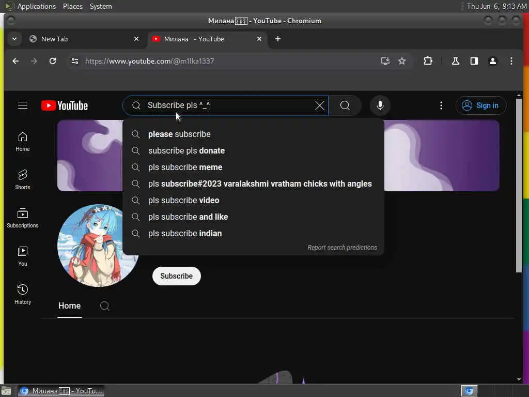Screen dimensions: 529x397
Task: Click the clock showing Thu Jun 6
Action: (496, 6)
